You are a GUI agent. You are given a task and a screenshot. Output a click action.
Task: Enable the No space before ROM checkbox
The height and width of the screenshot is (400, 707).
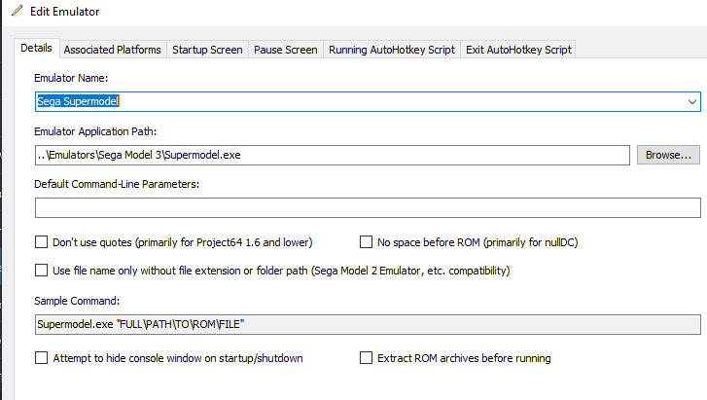click(366, 242)
